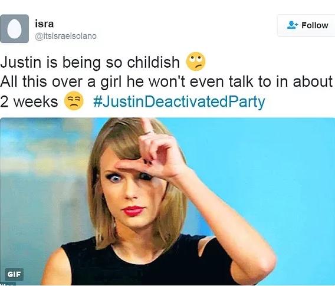
Task: Follow the user isra
Action: click(x=306, y=25)
